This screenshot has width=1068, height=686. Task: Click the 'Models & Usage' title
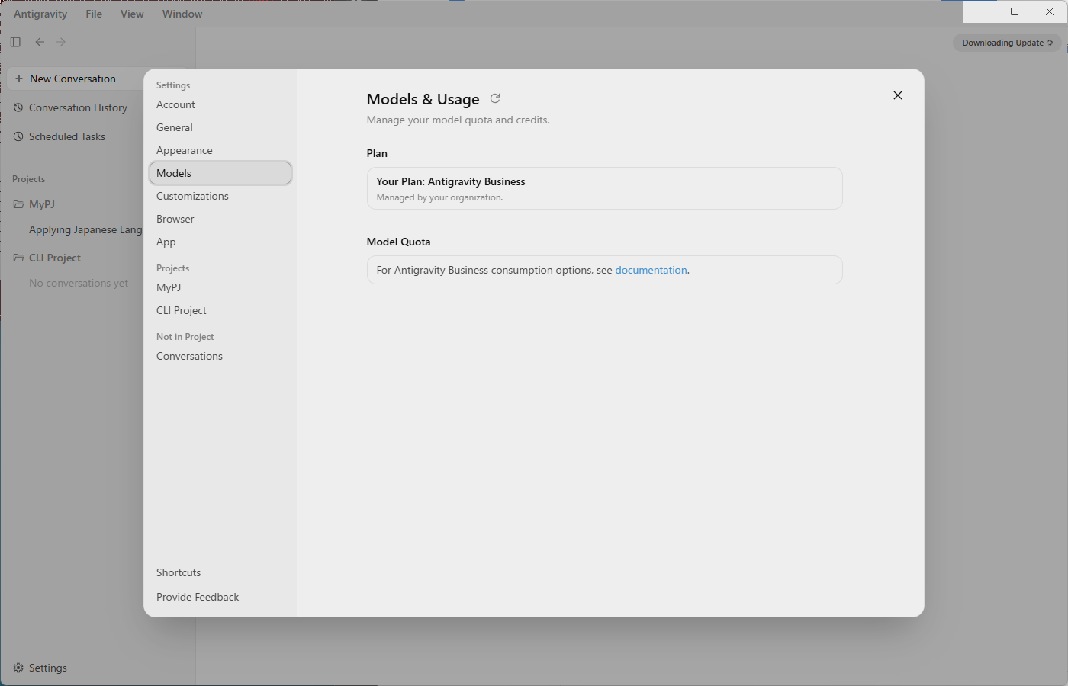423,99
